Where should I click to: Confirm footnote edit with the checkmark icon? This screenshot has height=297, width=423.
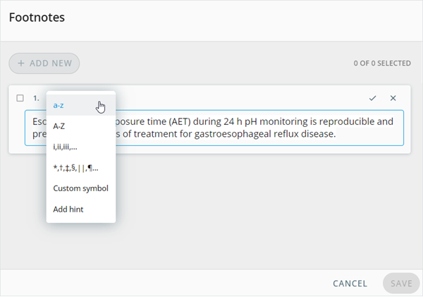tap(372, 98)
